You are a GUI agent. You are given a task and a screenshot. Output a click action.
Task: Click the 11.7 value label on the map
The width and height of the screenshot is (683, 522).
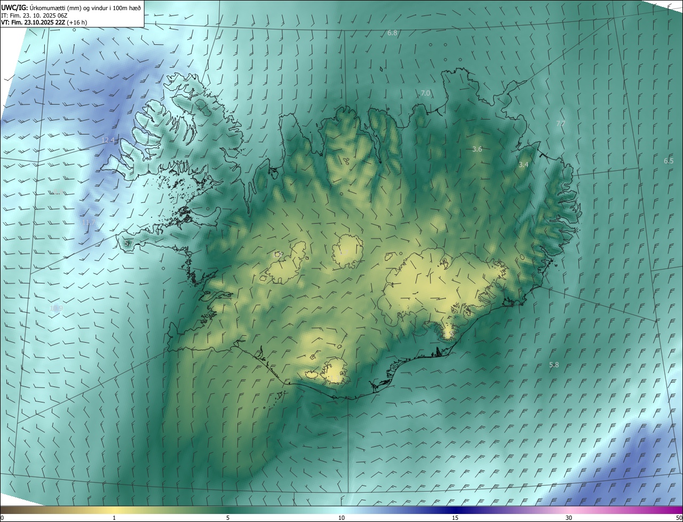pos(88,223)
